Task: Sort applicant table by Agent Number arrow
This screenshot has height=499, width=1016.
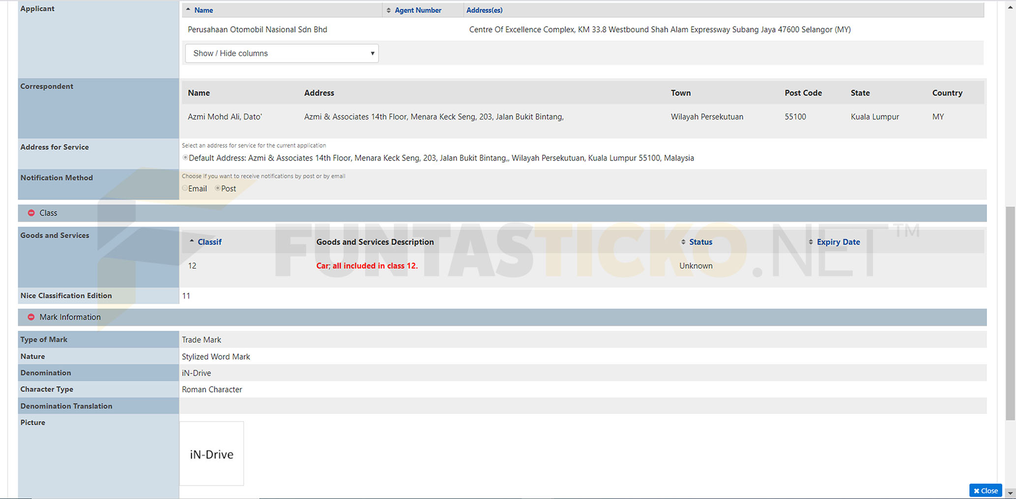Action: coord(388,10)
